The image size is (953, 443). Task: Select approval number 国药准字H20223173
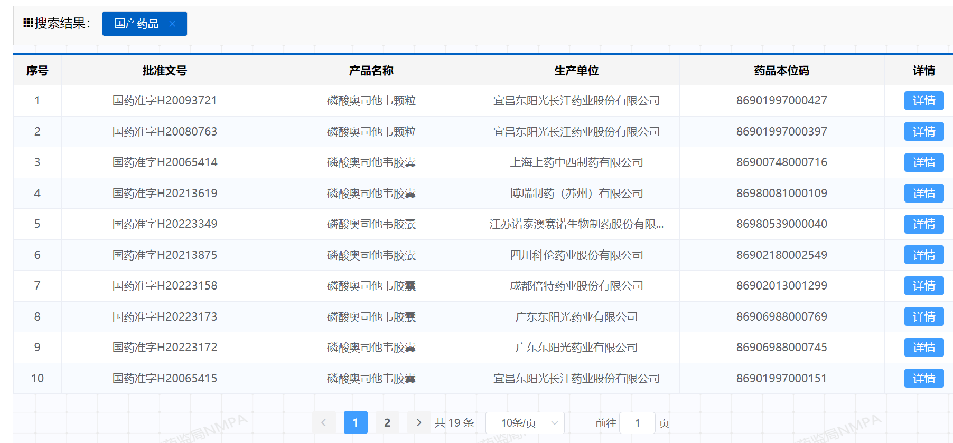(165, 317)
